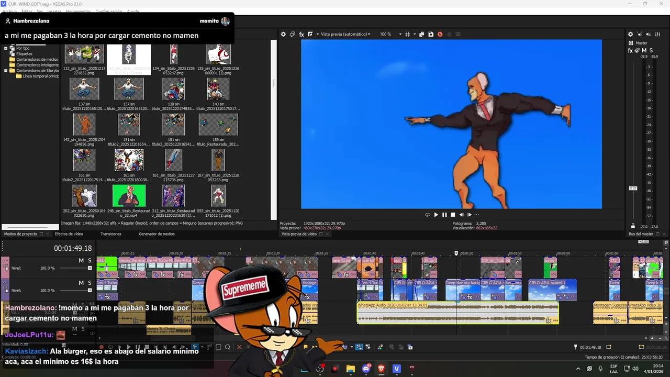Toggle external monitor preview icon
The width and height of the screenshot is (670, 377).
coord(293,34)
